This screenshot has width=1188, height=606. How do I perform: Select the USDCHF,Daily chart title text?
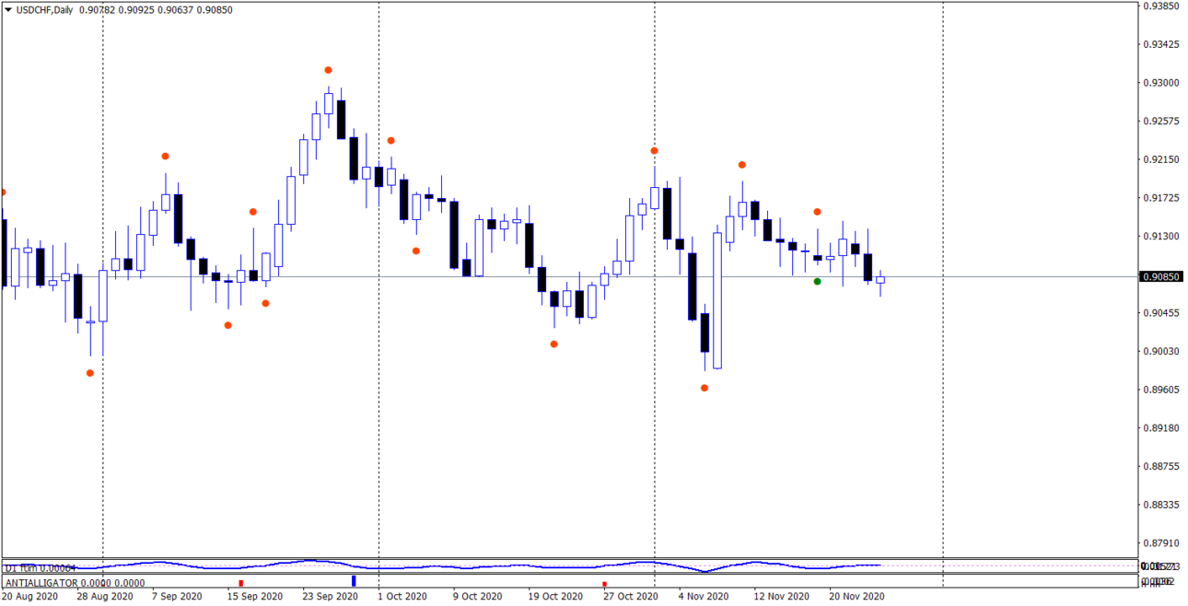point(45,9)
